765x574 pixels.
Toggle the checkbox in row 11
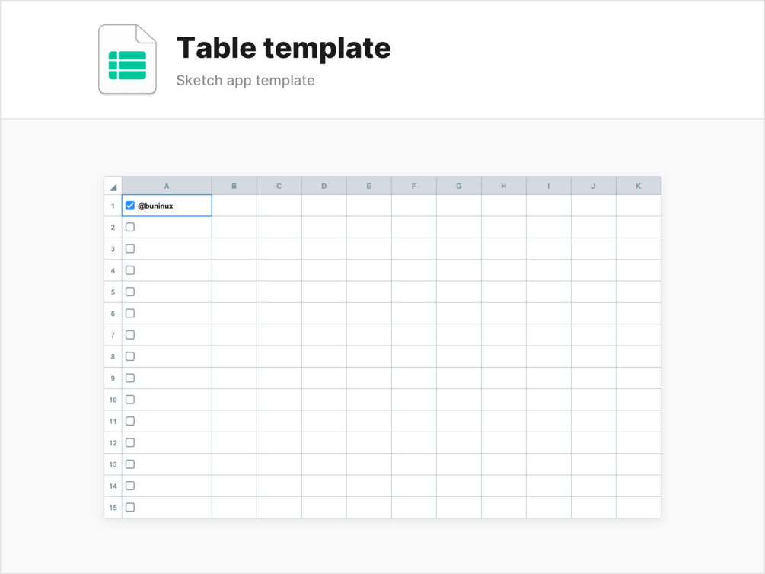[x=130, y=421]
